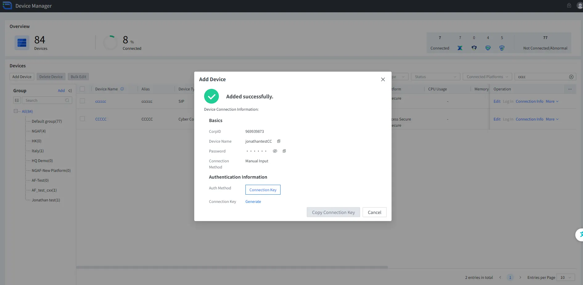Select the cccccc device row checkbox

coord(82,101)
